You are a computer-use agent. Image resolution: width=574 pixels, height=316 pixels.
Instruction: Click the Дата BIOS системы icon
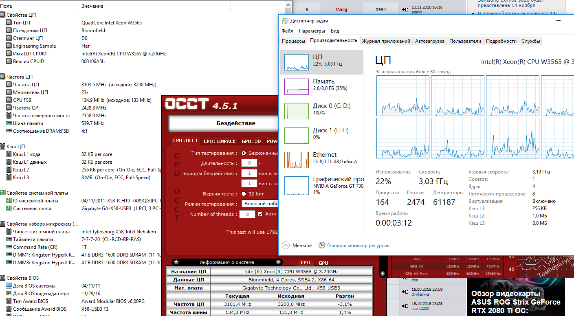[x=9, y=286]
